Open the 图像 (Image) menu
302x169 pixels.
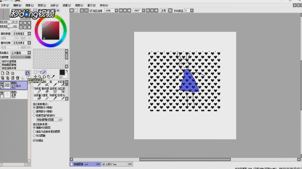pos(29,5)
